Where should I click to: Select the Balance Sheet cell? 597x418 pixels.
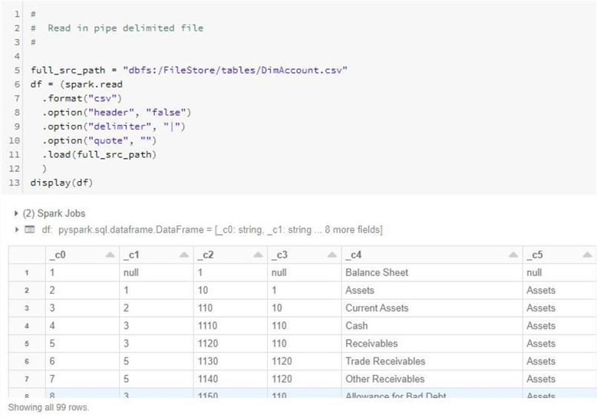pyautogui.click(x=377, y=272)
